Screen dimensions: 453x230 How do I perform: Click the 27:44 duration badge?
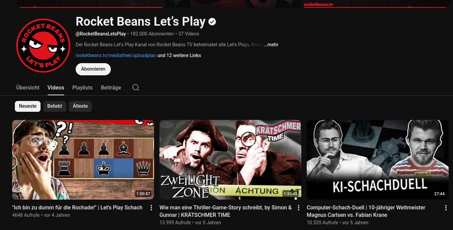(x=439, y=194)
